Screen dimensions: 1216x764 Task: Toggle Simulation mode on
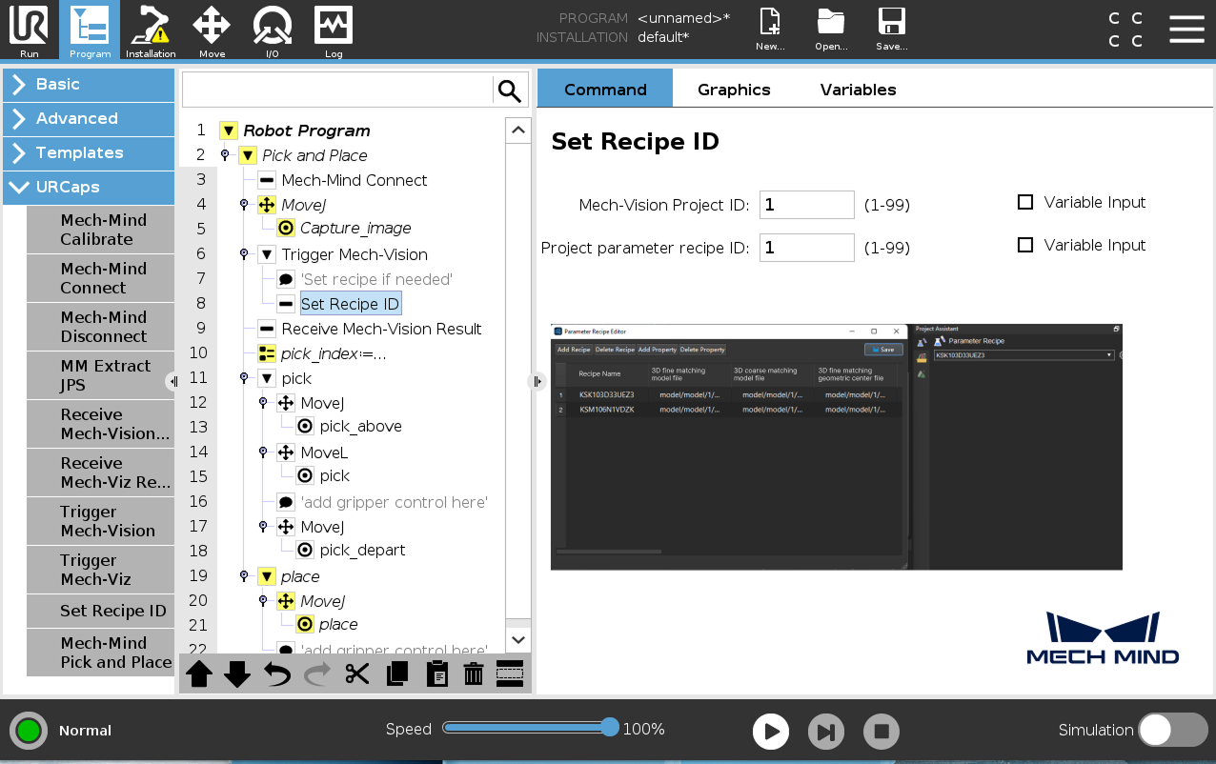[1173, 730]
